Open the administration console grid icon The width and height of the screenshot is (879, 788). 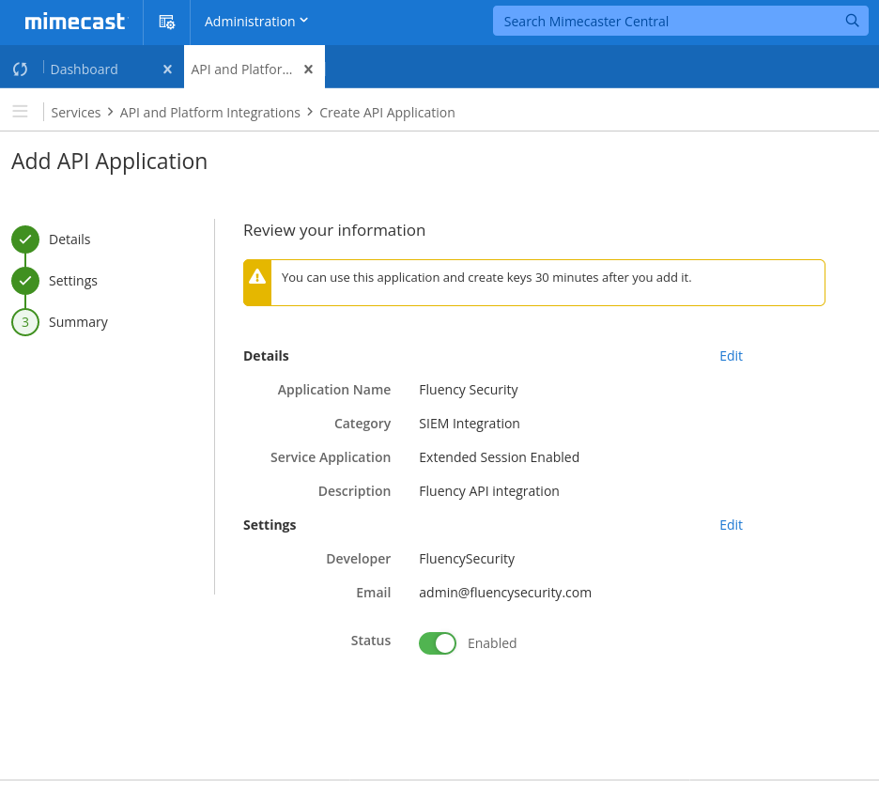click(x=166, y=22)
